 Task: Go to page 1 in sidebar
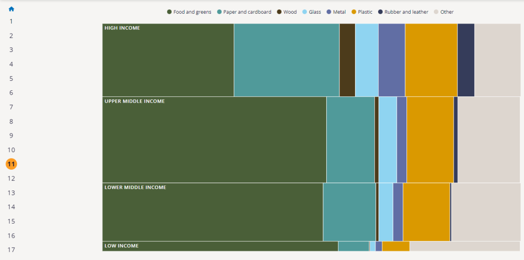[x=11, y=21]
